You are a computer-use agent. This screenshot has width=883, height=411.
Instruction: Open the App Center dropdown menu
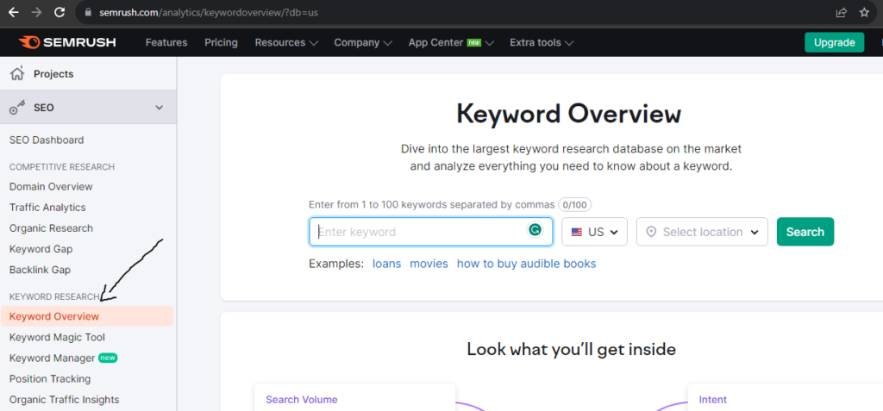point(451,43)
